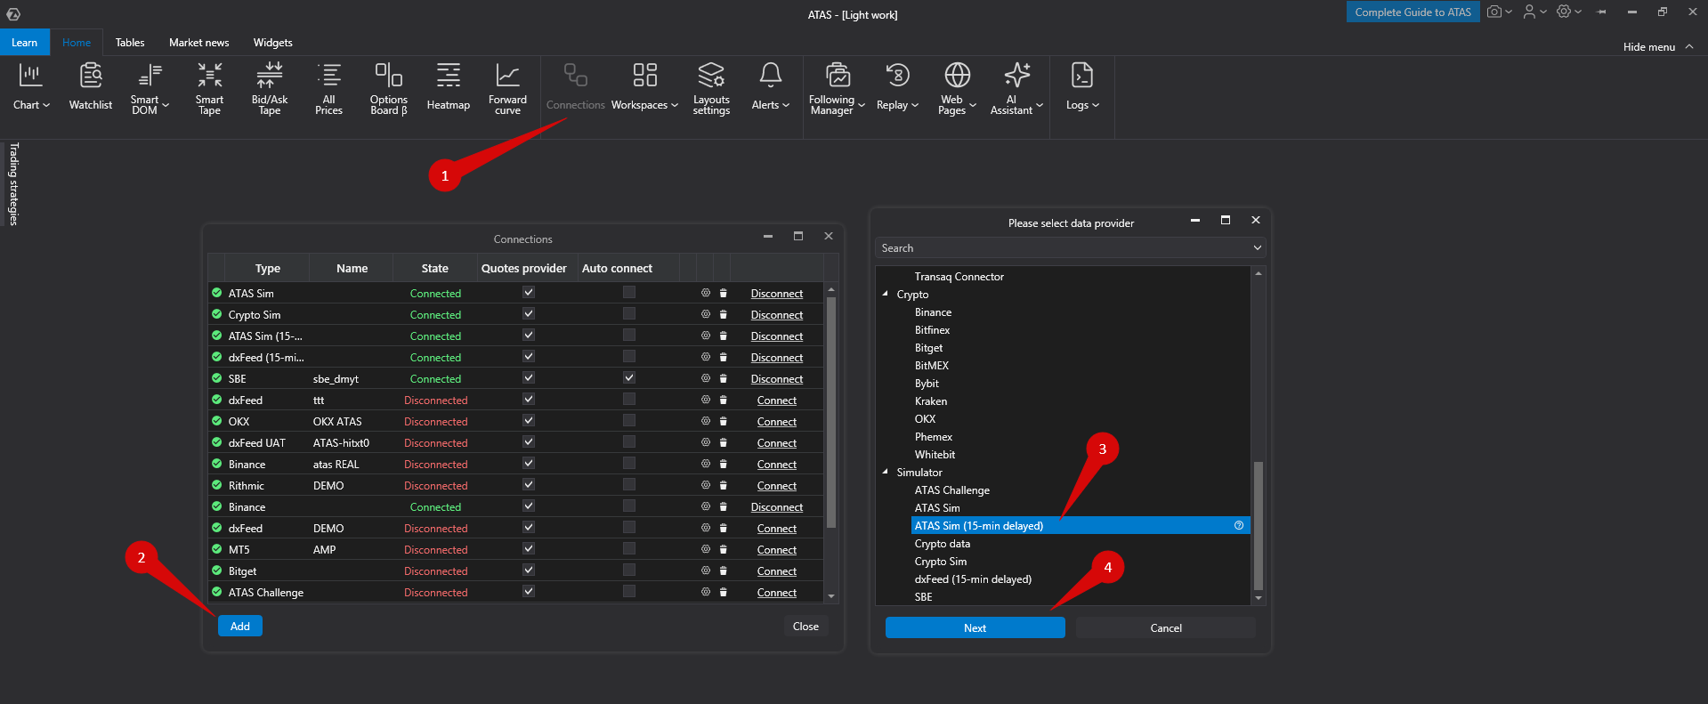
Task: Toggle Quotes provider checkbox for MT5
Action: click(x=529, y=549)
